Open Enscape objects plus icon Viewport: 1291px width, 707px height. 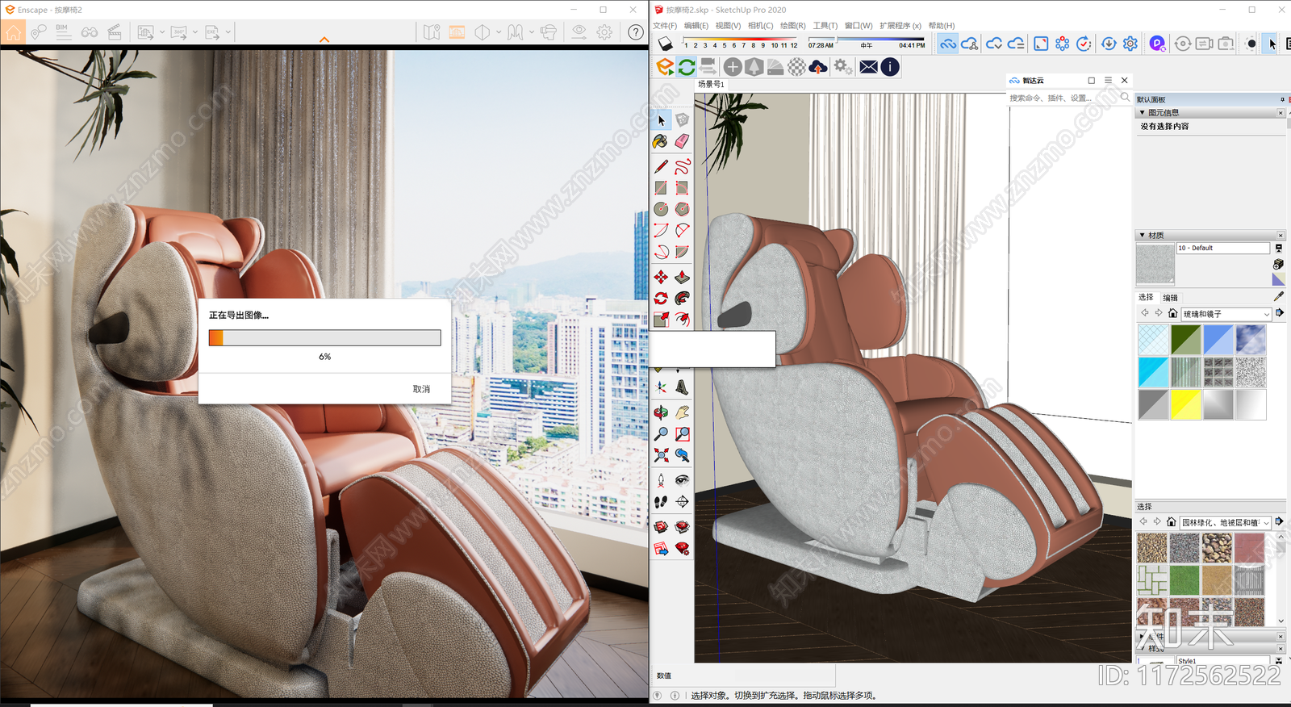coord(733,67)
